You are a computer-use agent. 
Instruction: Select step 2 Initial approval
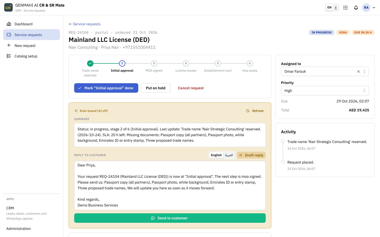(x=122, y=63)
